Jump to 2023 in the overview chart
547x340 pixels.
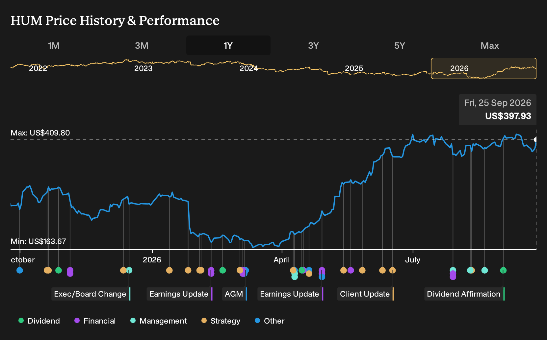(143, 68)
